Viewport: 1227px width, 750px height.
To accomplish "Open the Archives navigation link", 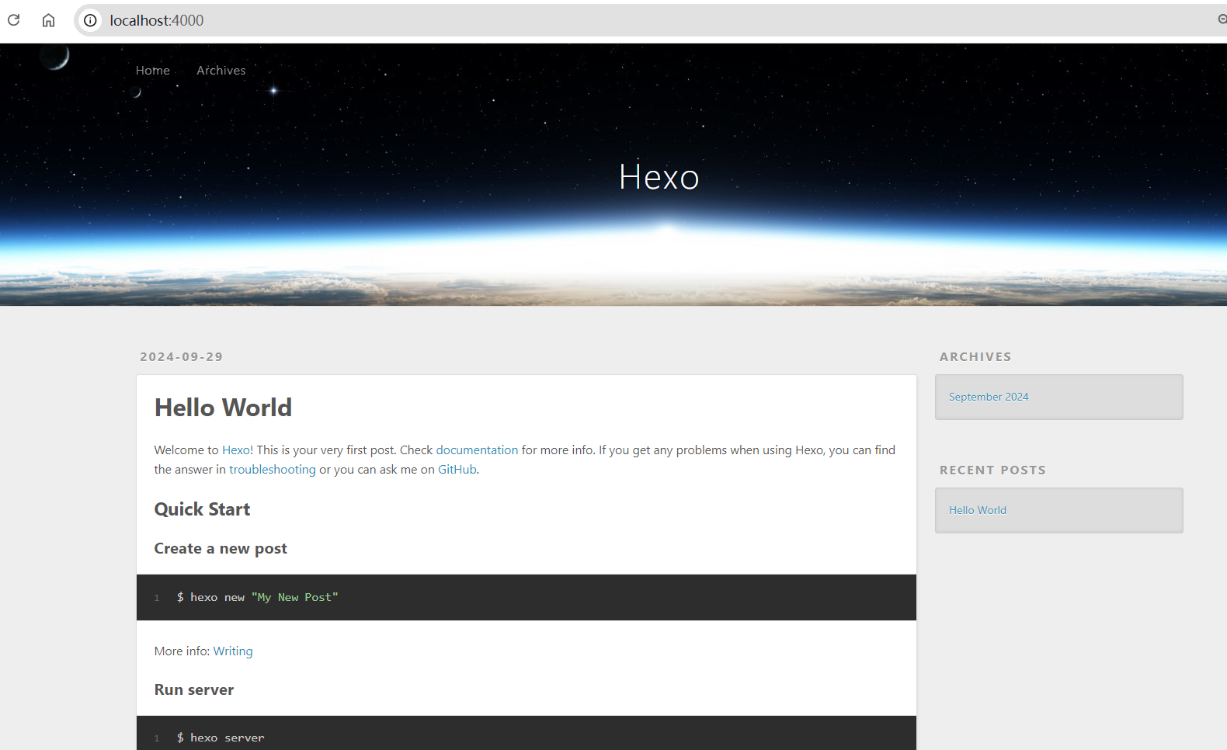I will [x=221, y=71].
